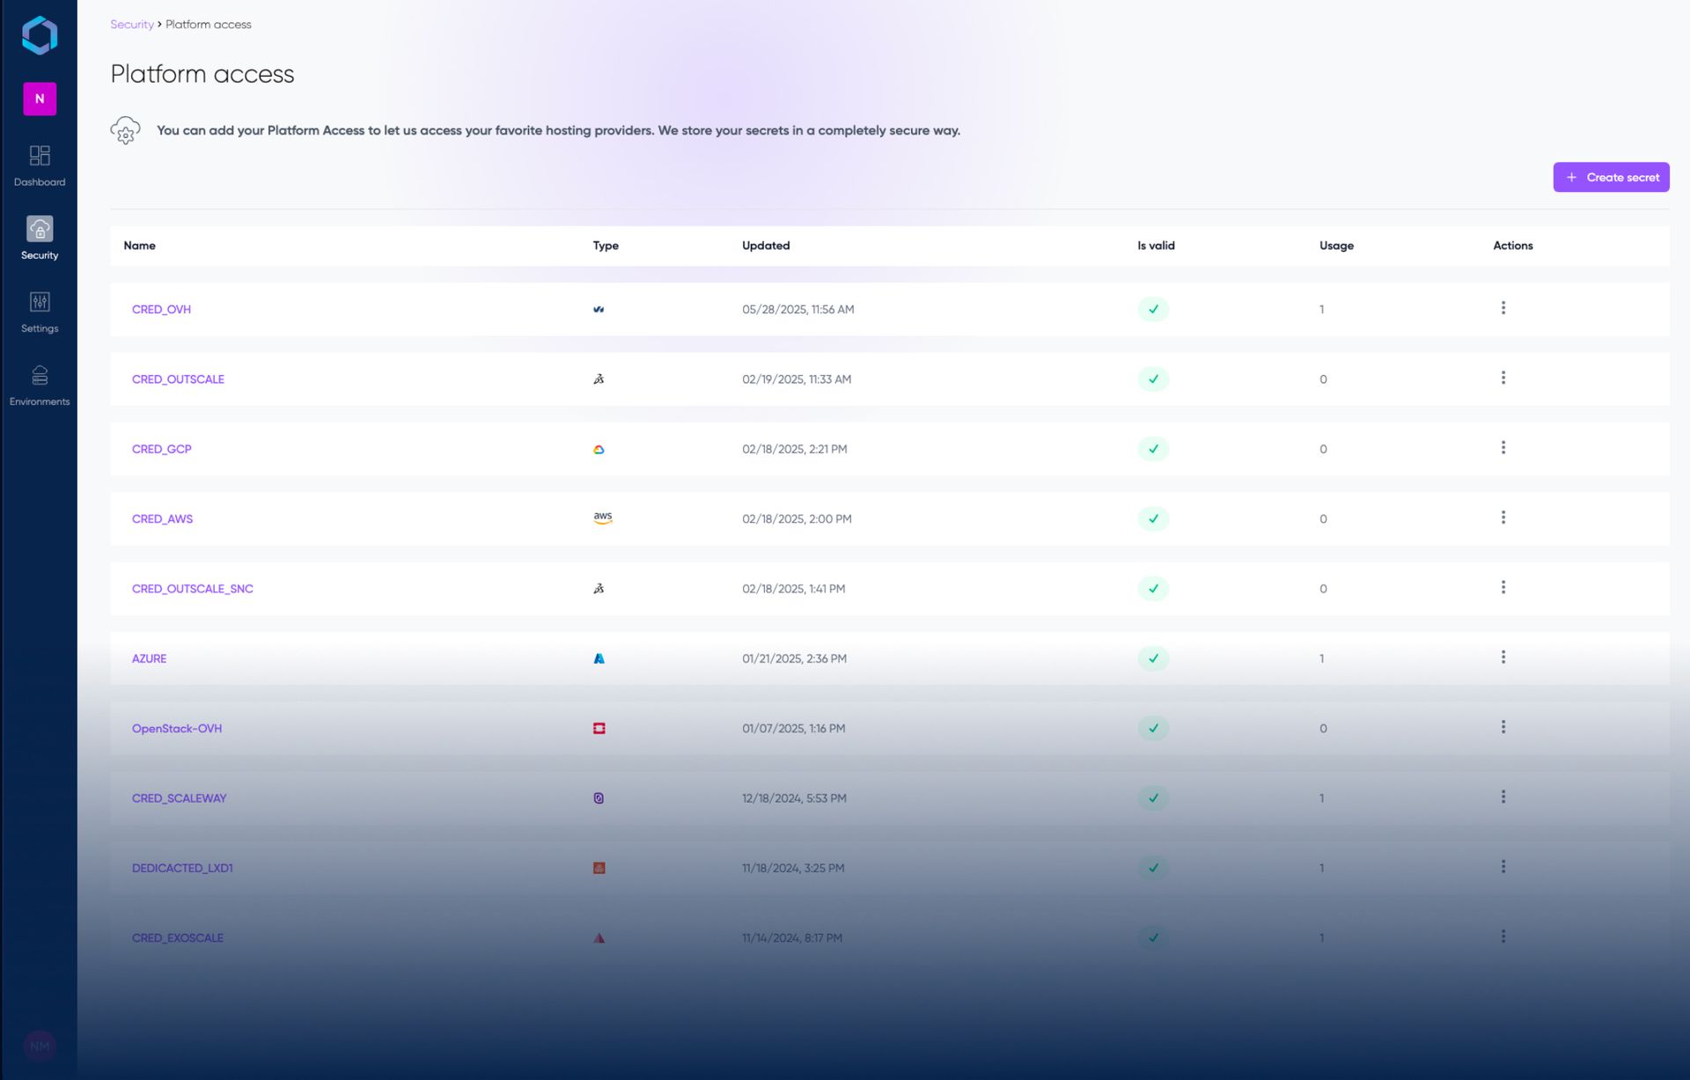Click the Create secret button

[1611, 177]
